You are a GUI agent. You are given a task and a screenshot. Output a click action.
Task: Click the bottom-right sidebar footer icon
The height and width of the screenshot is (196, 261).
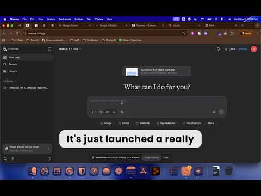[x=49, y=159]
